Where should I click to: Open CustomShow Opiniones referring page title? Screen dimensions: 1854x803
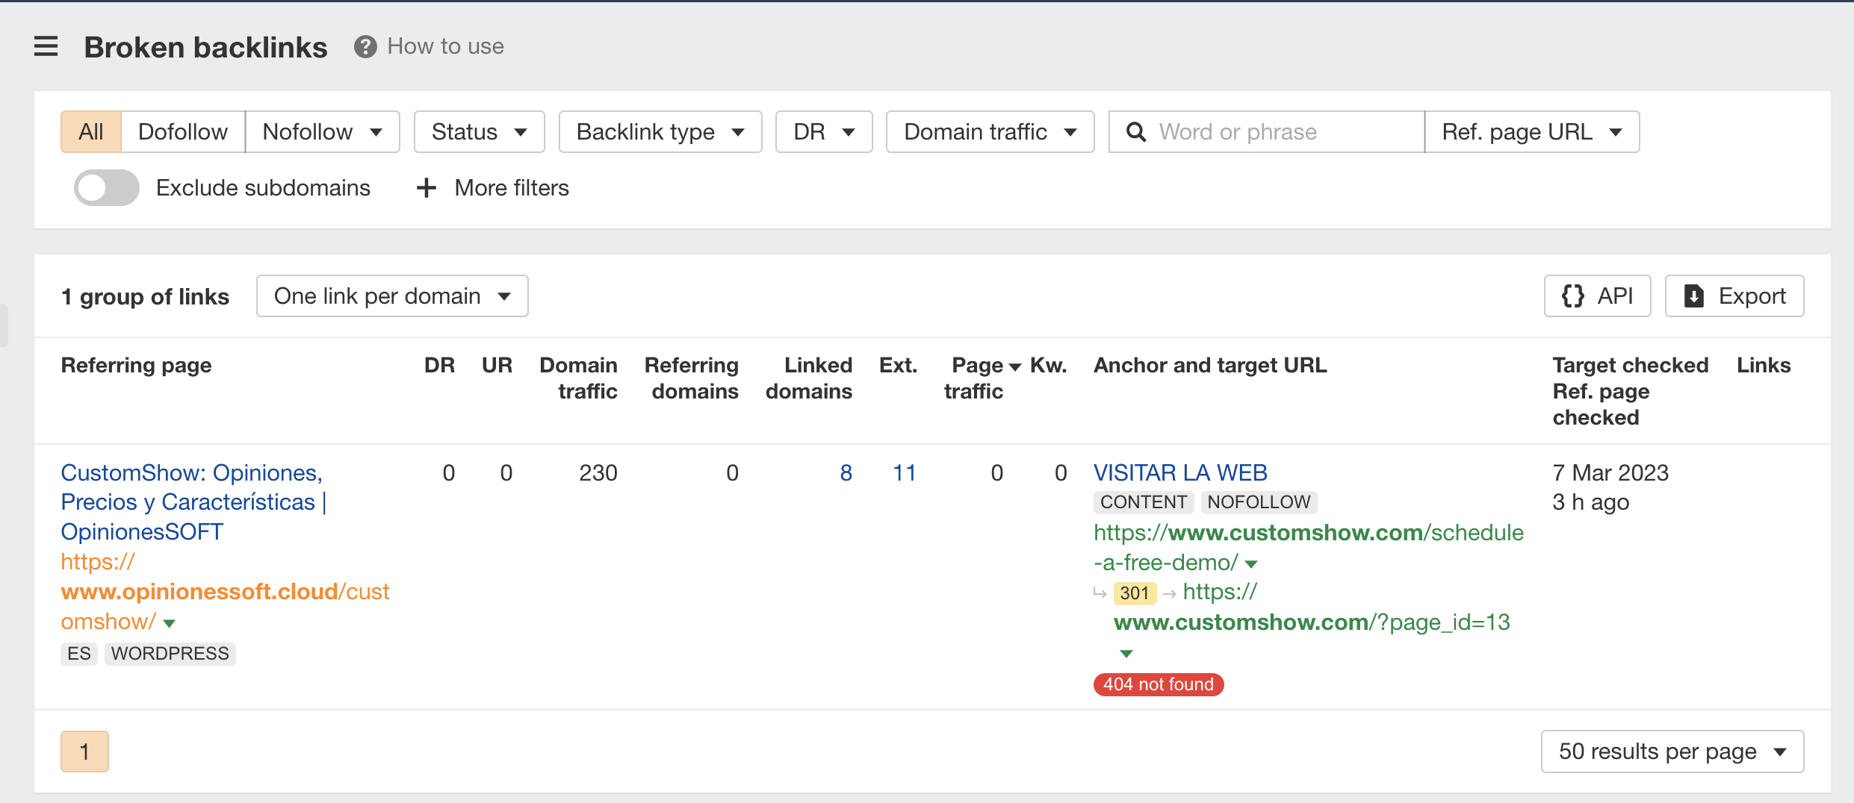pyautogui.click(x=194, y=502)
